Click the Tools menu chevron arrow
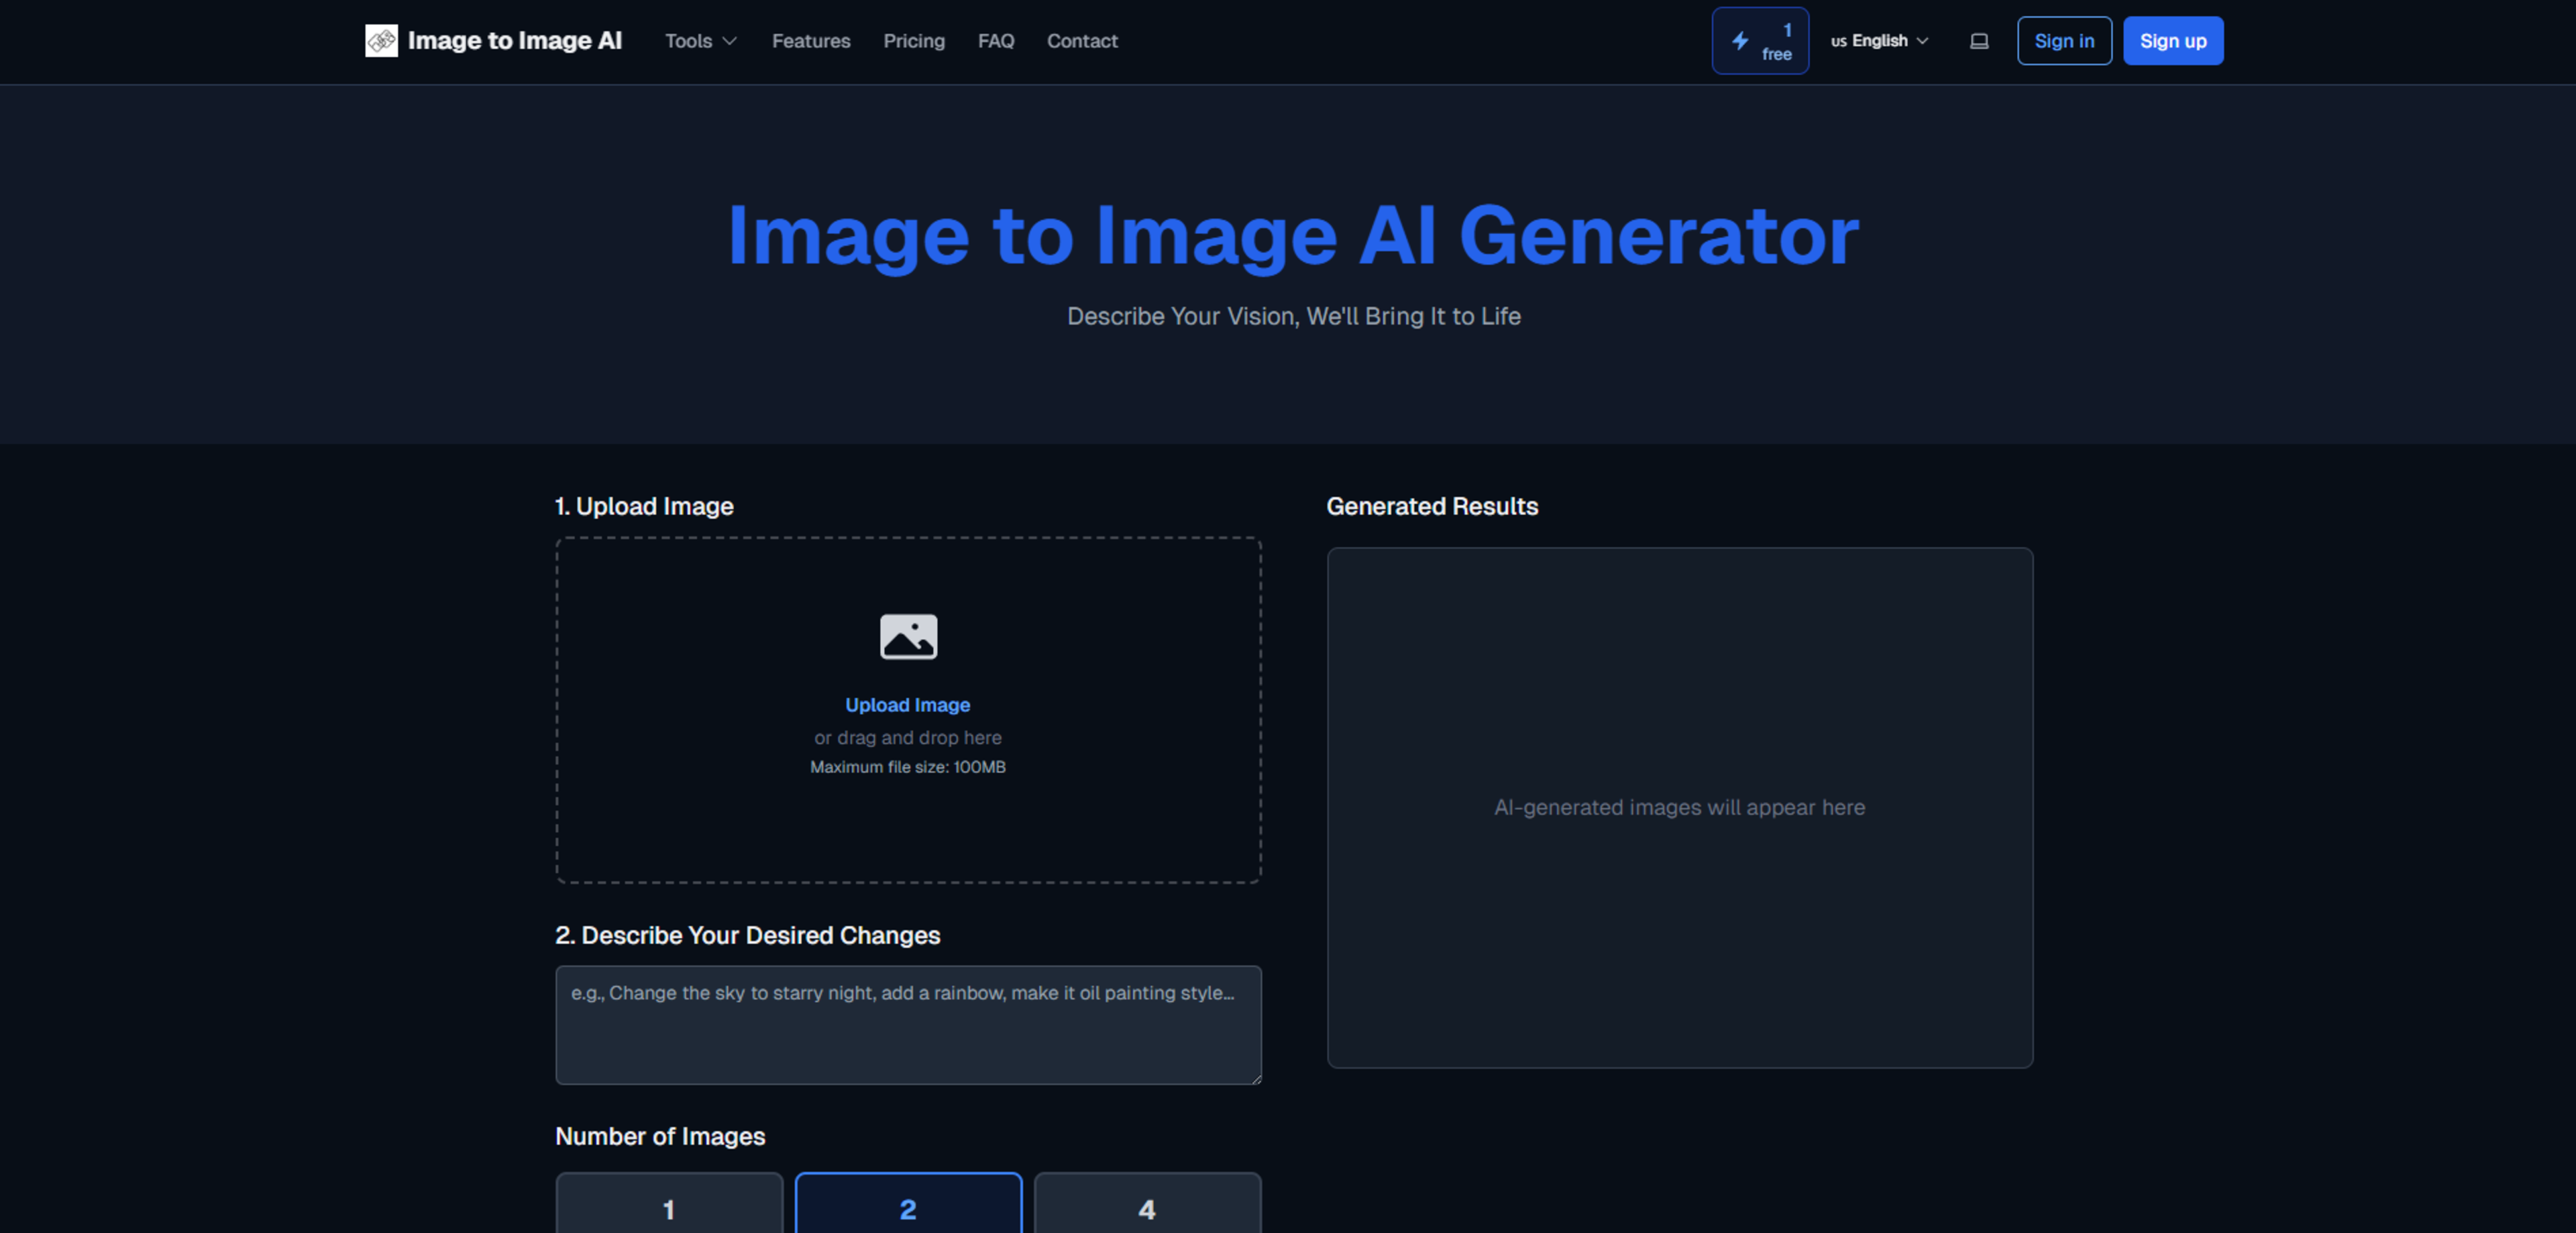The width and height of the screenshot is (2576, 1233). 730,41
